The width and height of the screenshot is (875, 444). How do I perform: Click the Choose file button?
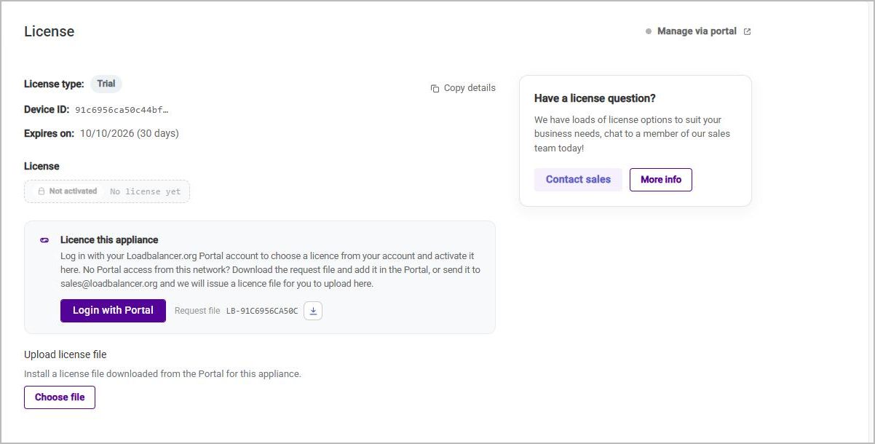pyautogui.click(x=60, y=397)
